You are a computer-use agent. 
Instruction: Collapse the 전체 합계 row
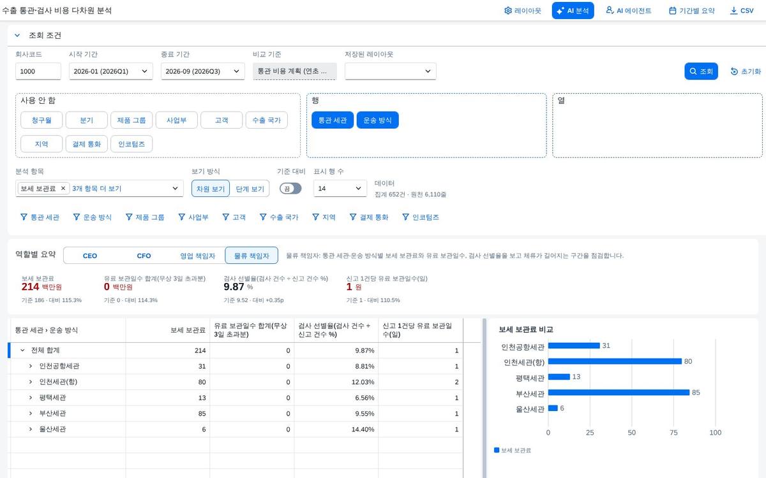pyautogui.click(x=23, y=351)
